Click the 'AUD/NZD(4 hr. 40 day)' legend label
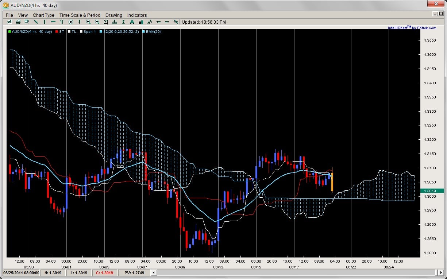447x279 pixels. click(x=32, y=32)
